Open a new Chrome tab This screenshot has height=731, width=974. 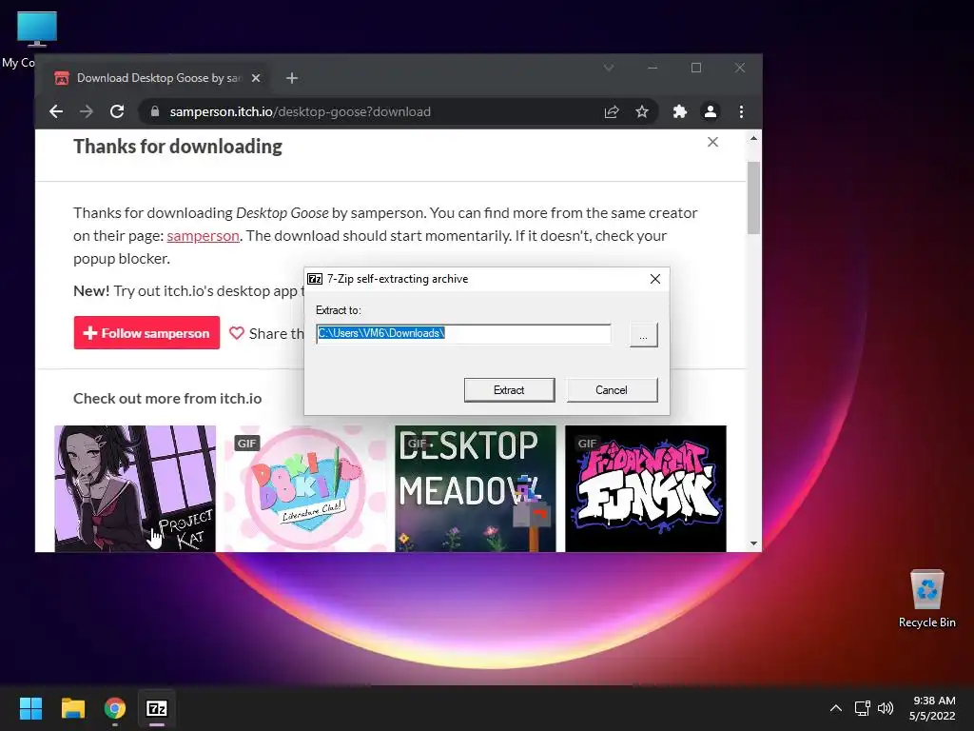pos(292,78)
